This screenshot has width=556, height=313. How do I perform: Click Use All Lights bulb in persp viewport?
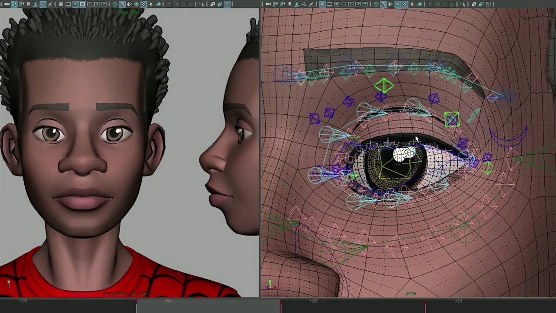click(x=412, y=4)
